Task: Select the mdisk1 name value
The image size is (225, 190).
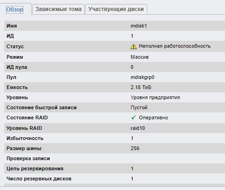Action: pyautogui.click(x=138, y=26)
